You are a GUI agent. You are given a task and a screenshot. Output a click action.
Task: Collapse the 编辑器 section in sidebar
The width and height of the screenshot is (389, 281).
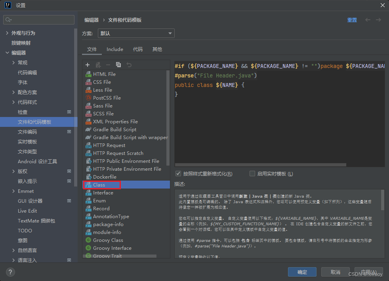pyautogui.click(x=8, y=53)
